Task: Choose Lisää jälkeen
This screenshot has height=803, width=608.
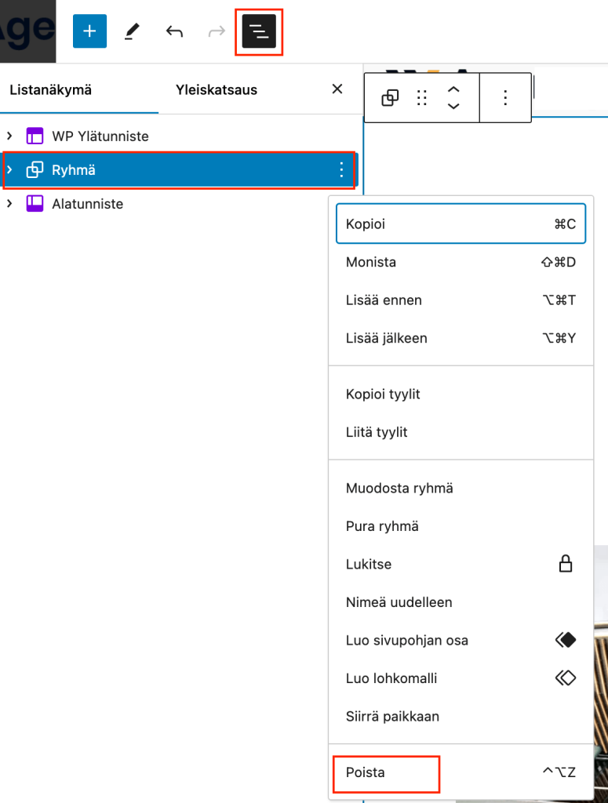Action: click(x=461, y=338)
